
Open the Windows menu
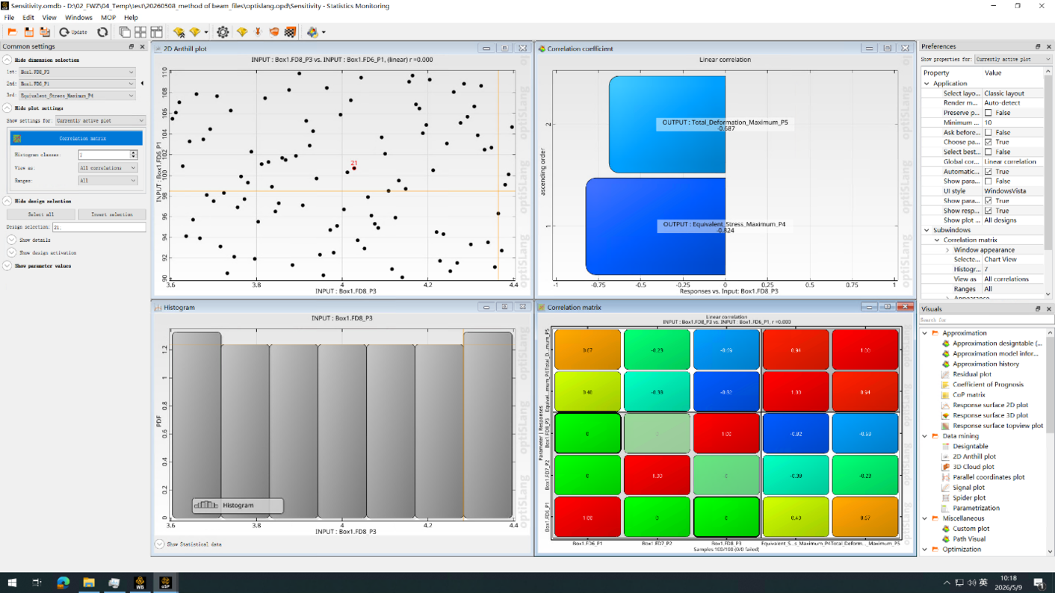click(78, 17)
